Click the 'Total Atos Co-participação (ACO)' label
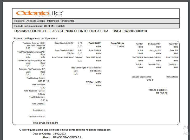 click(x=31, y=61)
